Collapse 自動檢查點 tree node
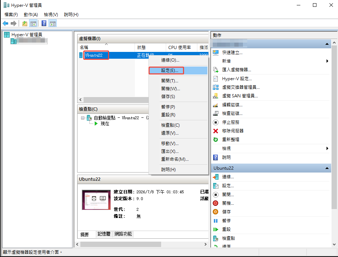Screen dimensions: 338x257 83,118
